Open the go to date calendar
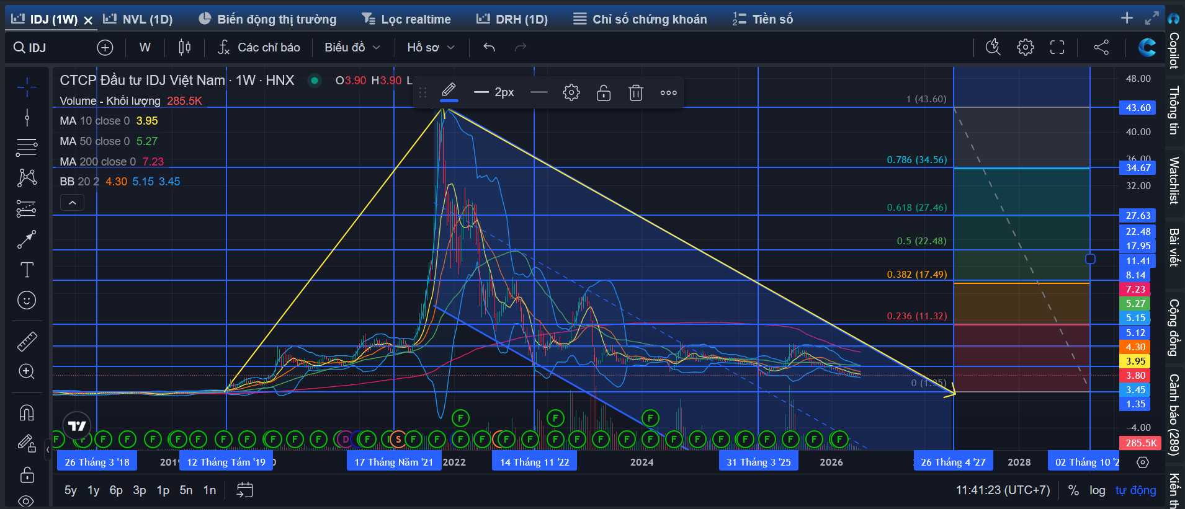The height and width of the screenshot is (509, 1185). (x=245, y=490)
